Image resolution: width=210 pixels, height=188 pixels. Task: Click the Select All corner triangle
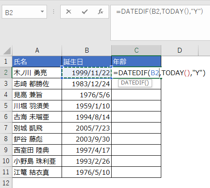[x=7, y=51]
